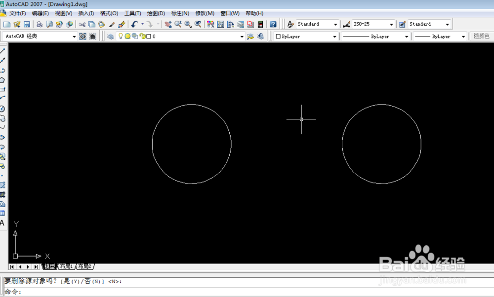This screenshot has height=297, width=494.
Task: Select the Revision Cloud tool
Action: (2, 118)
